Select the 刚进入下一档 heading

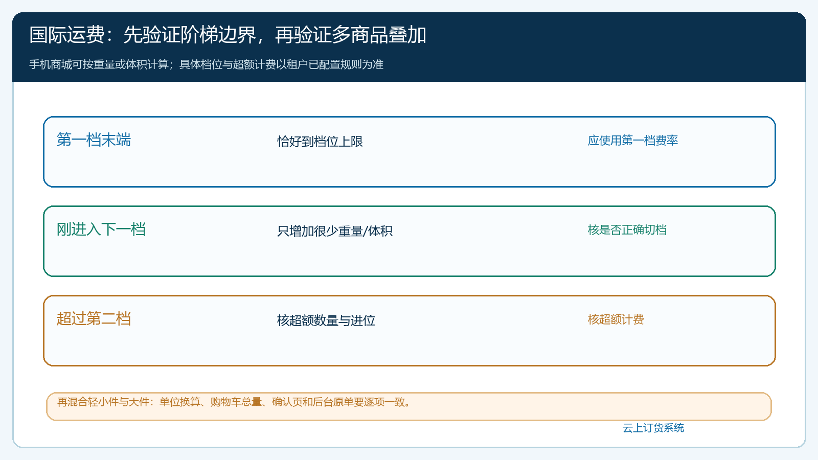pos(101,229)
